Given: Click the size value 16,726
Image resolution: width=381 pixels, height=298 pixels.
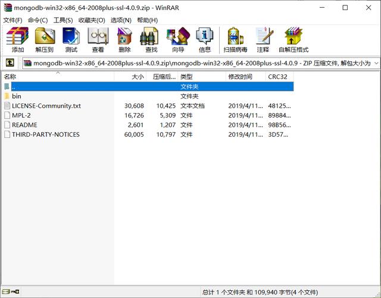Looking at the screenshot, I should pos(134,115).
